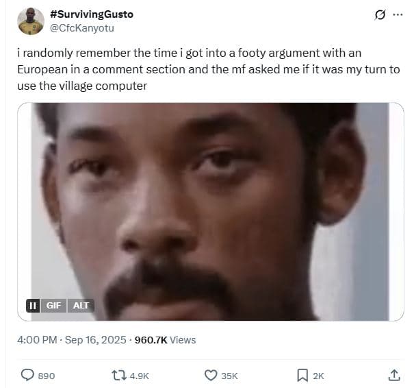The image size is (414, 388).
Task: Open the GIF image in full view
Action: (x=211, y=212)
